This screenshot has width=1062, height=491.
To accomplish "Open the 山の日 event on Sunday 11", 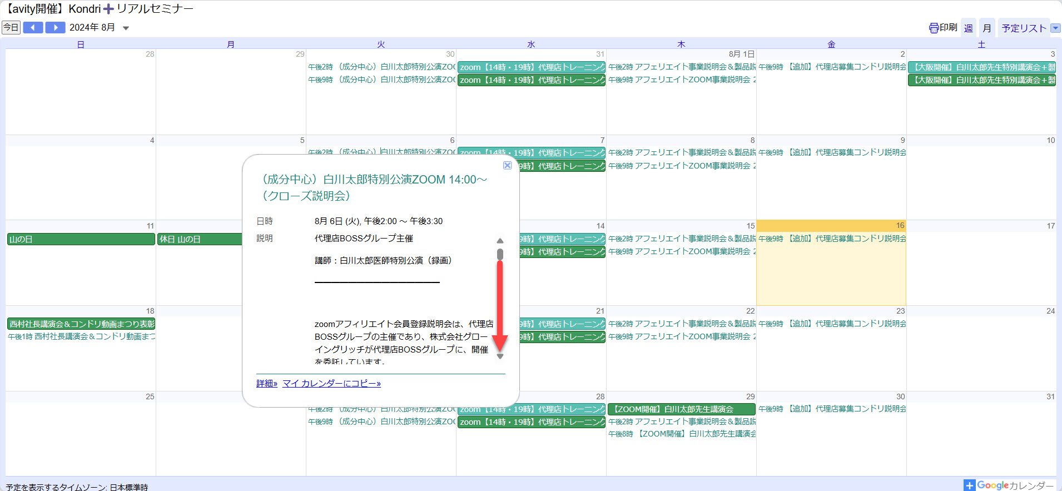I will point(81,239).
